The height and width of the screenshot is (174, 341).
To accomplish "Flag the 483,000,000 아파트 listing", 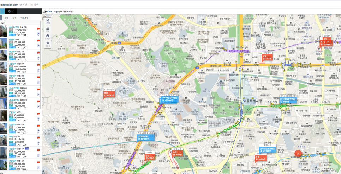I will 38,40.
